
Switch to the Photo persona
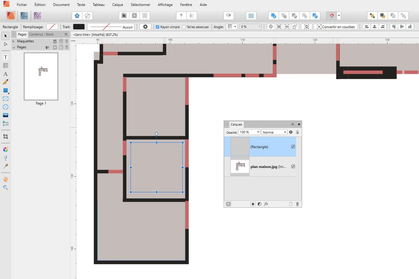(x=37, y=16)
